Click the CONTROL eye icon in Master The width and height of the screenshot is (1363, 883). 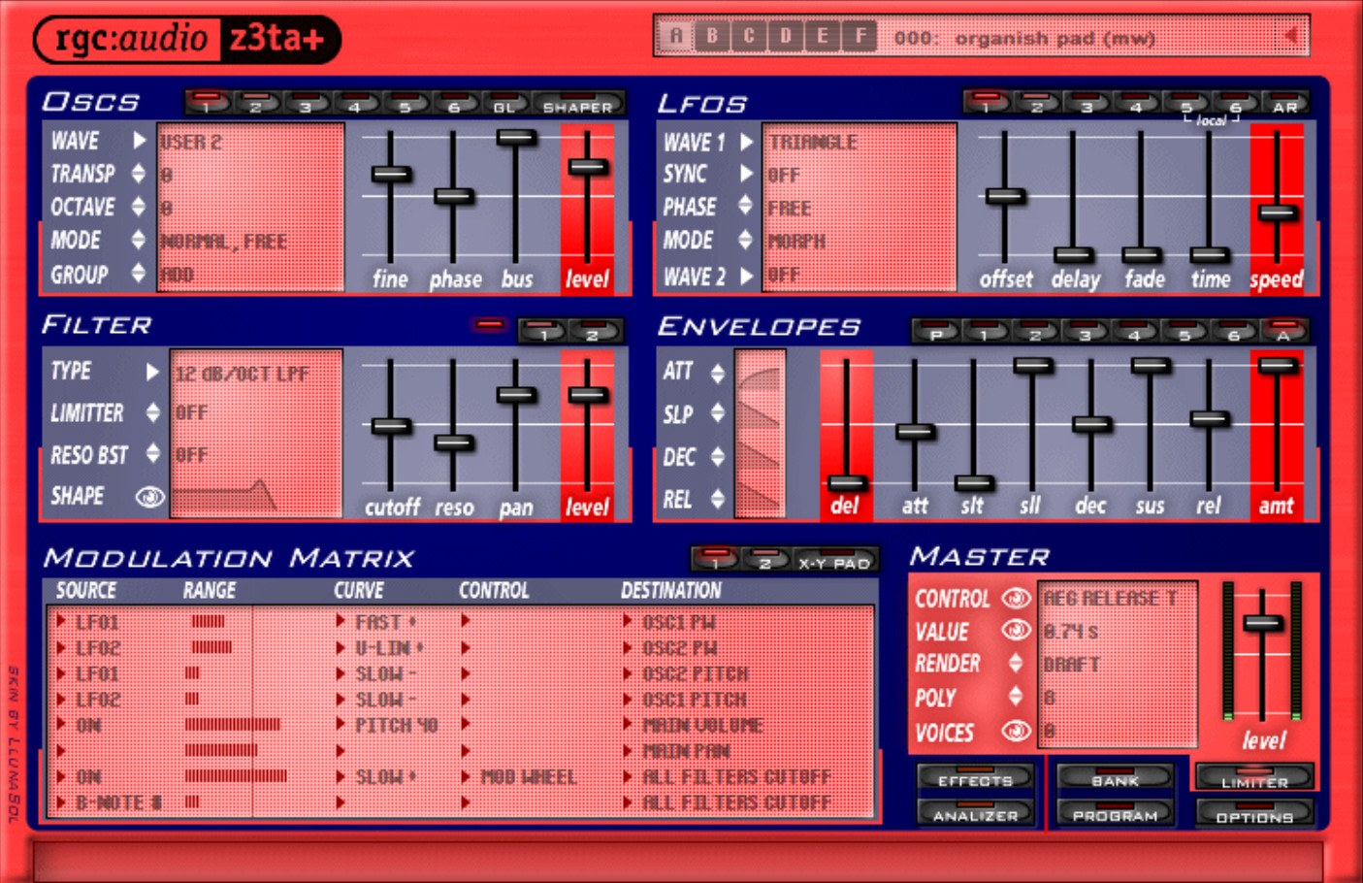pyautogui.click(x=1016, y=598)
